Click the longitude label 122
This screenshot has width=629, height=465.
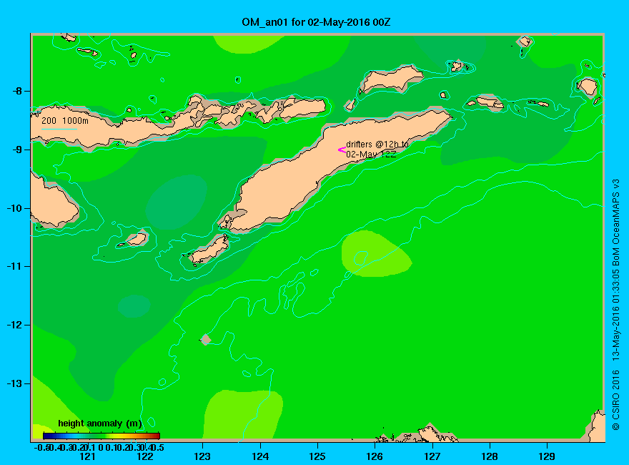145,456
